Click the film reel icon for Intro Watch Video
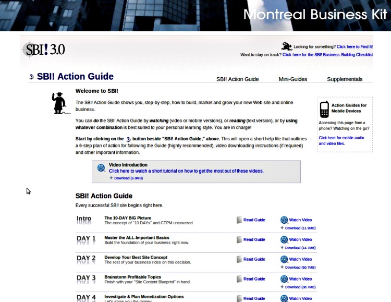 [284, 220]
